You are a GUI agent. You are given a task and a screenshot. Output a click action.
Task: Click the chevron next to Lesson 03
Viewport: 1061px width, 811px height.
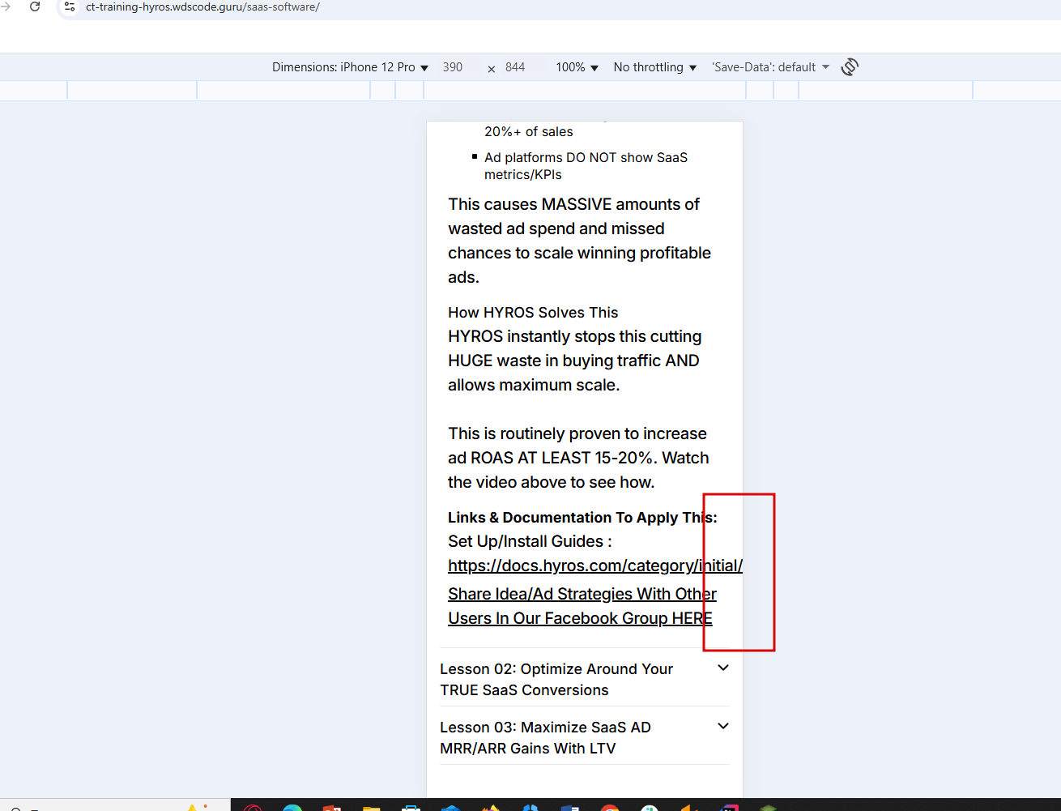723,727
